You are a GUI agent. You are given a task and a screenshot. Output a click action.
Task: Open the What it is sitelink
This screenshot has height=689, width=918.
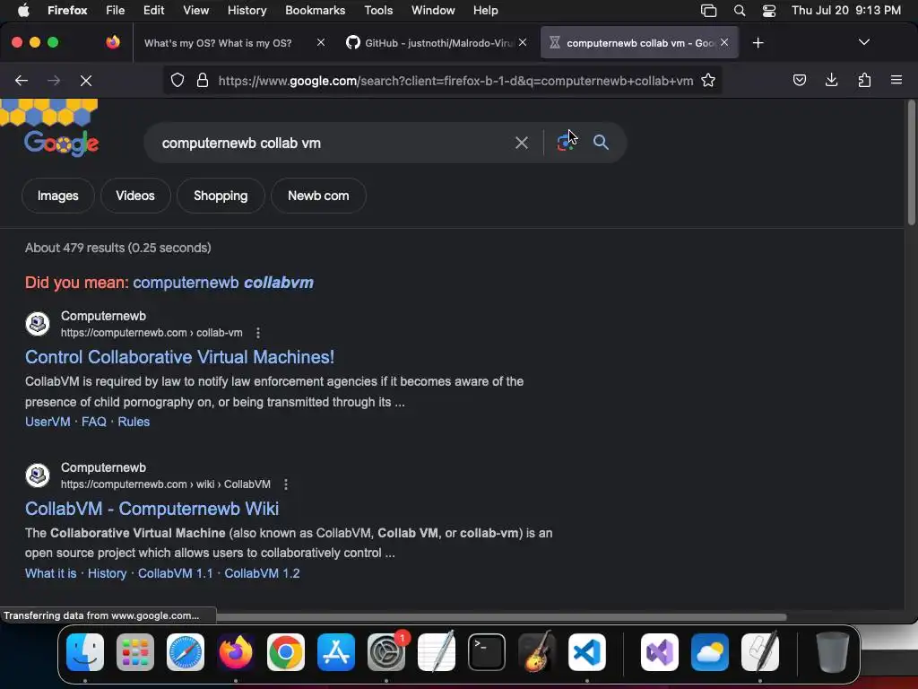point(51,573)
